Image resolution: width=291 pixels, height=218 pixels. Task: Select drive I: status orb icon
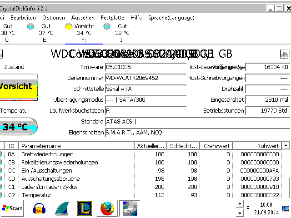[107, 26]
